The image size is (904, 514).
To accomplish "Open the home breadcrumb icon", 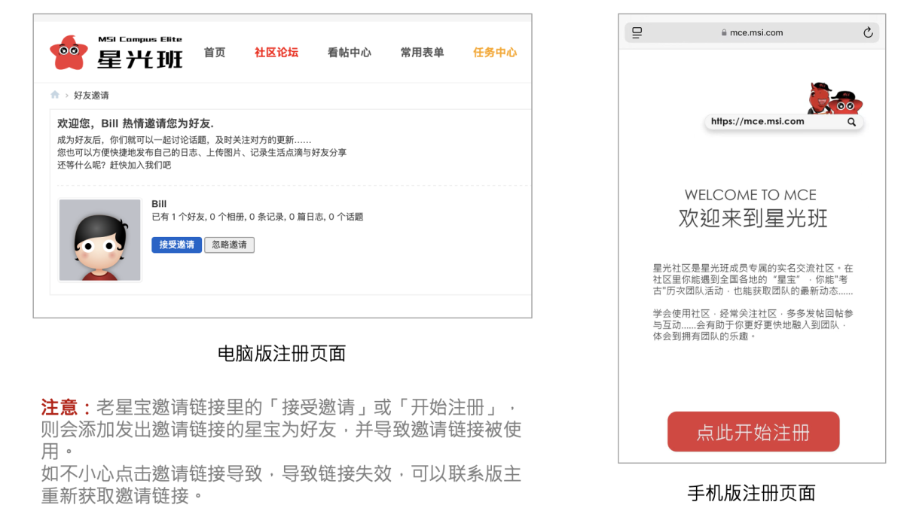I will point(55,95).
